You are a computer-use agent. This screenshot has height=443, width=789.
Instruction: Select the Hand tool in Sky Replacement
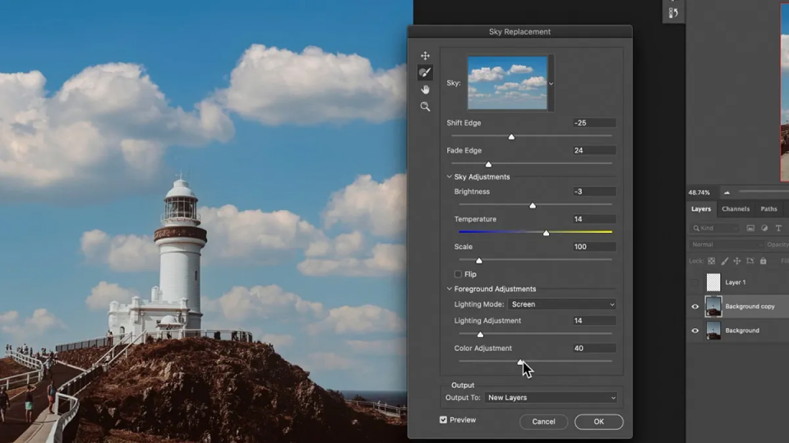click(x=425, y=89)
